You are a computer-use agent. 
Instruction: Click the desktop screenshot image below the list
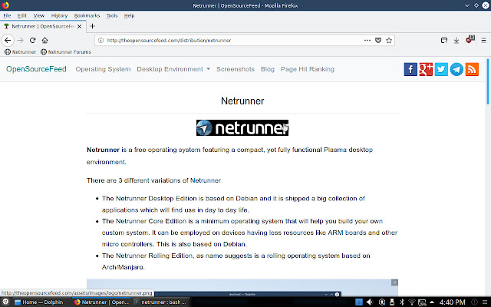point(242,287)
